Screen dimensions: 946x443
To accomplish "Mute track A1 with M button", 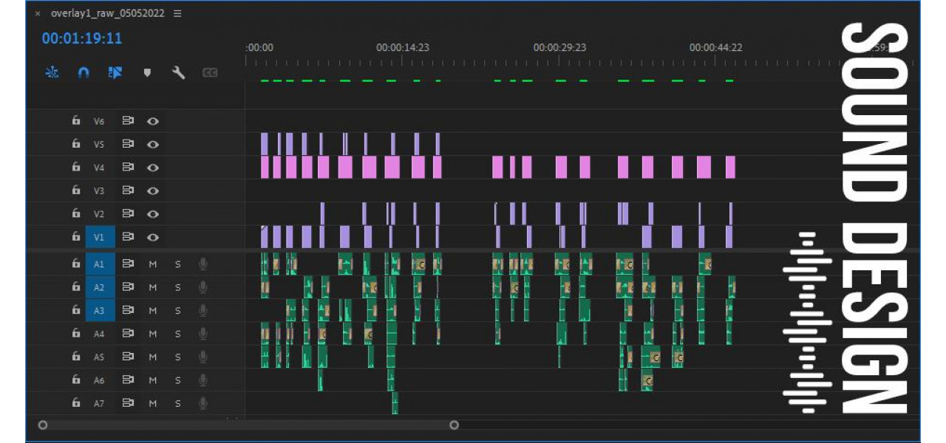I will click(153, 264).
